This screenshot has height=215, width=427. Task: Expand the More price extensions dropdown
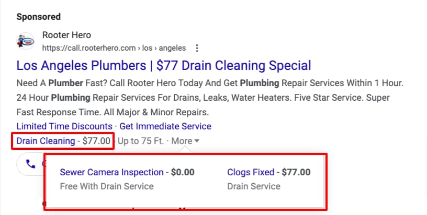[x=185, y=141]
